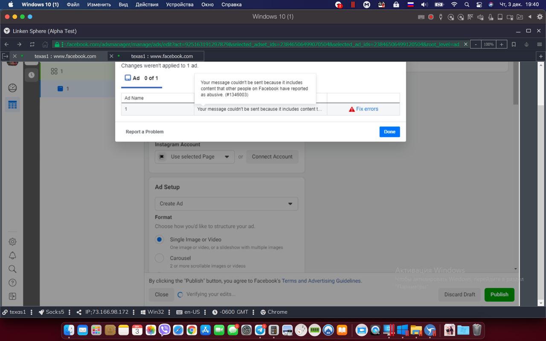Select ad set 1 in the tree
Screen dimensions: 546x341
pos(78,71)
